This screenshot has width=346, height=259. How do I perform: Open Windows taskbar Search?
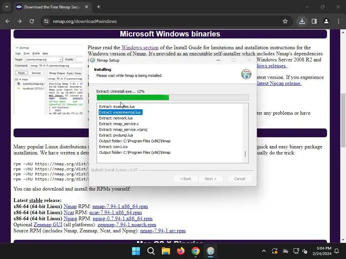[x=151, y=251]
